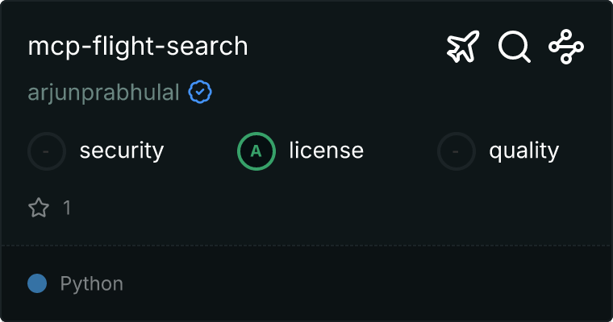Open the arjunprabhulal author profile link
The image size is (613, 322).
[x=103, y=93]
